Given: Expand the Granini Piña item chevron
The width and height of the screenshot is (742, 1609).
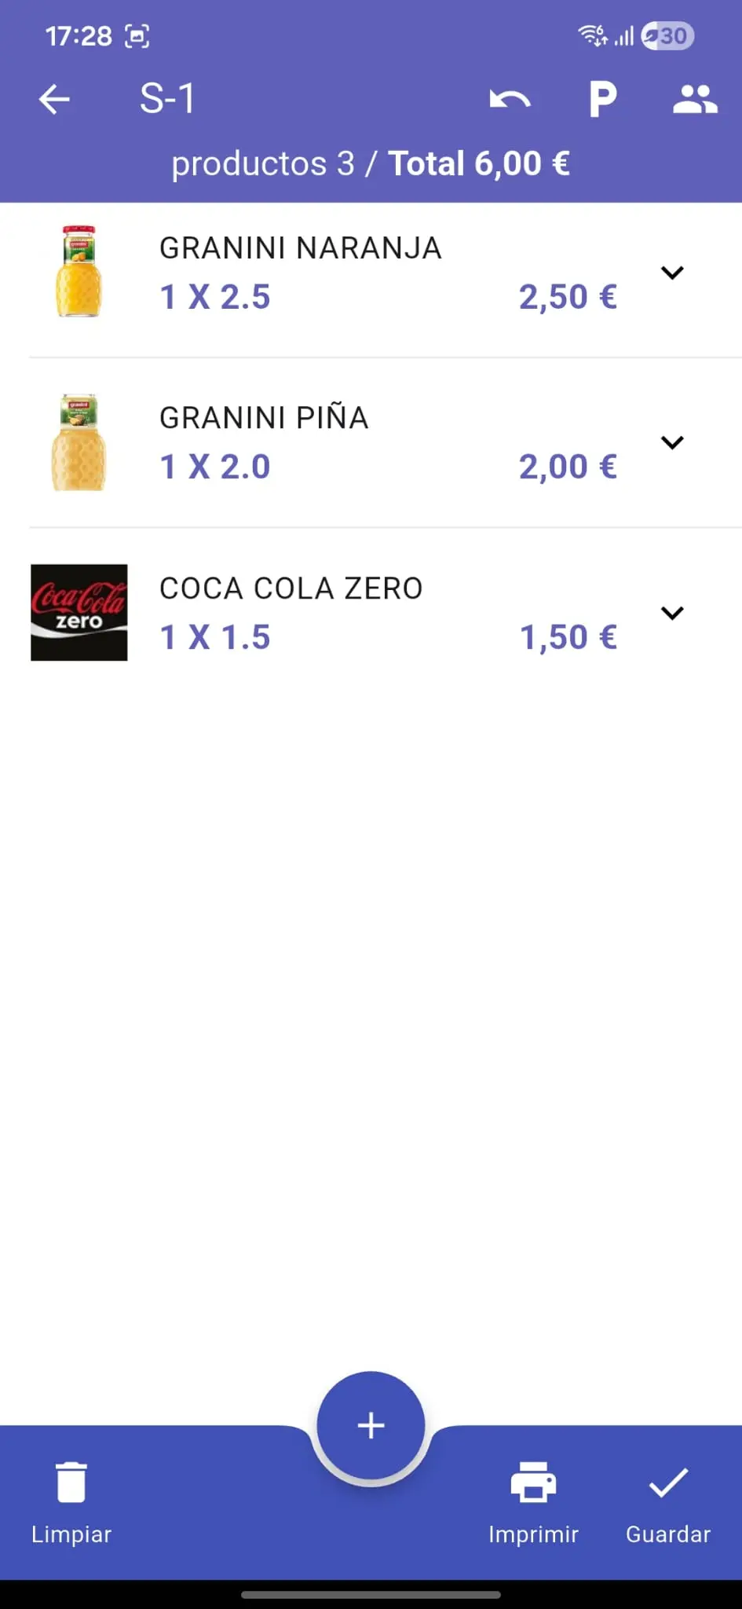Looking at the screenshot, I should coord(672,442).
